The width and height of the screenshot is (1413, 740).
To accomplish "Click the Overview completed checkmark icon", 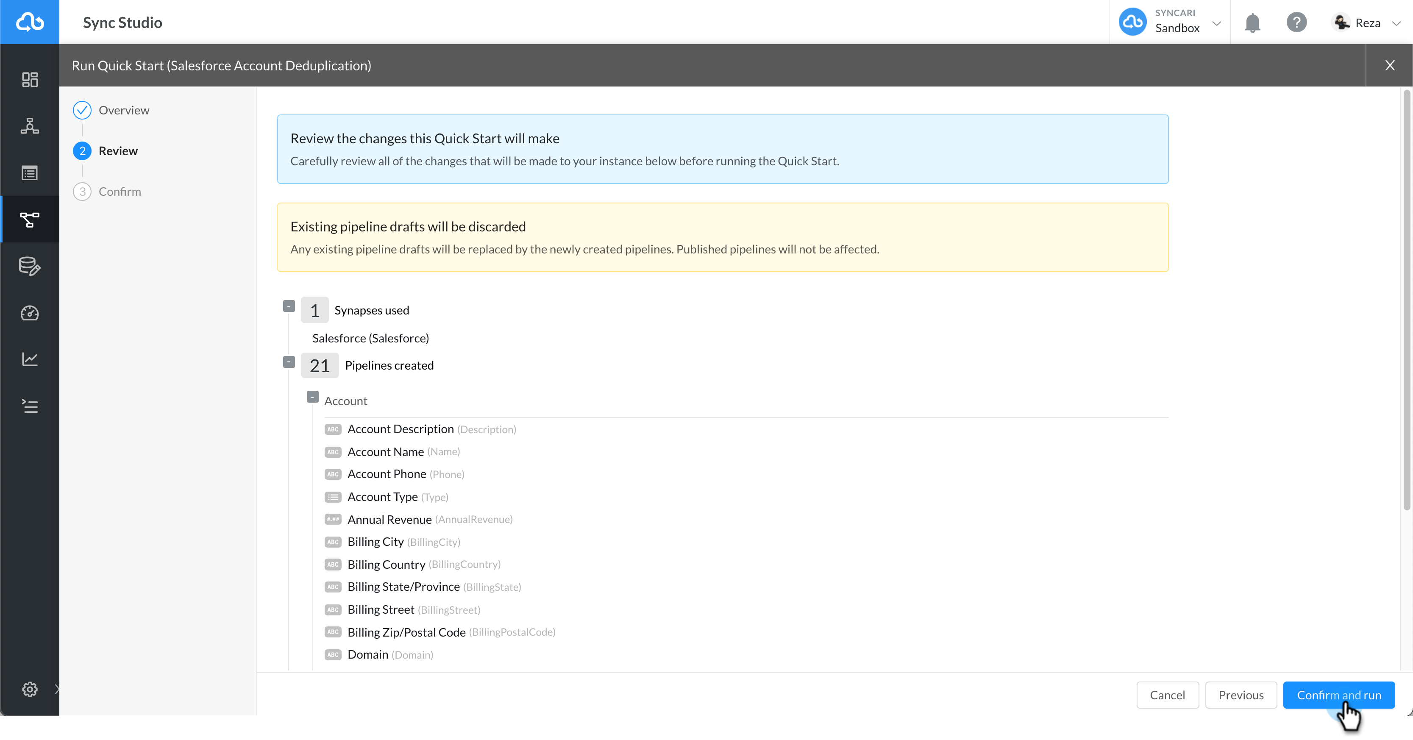I will click(82, 110).
